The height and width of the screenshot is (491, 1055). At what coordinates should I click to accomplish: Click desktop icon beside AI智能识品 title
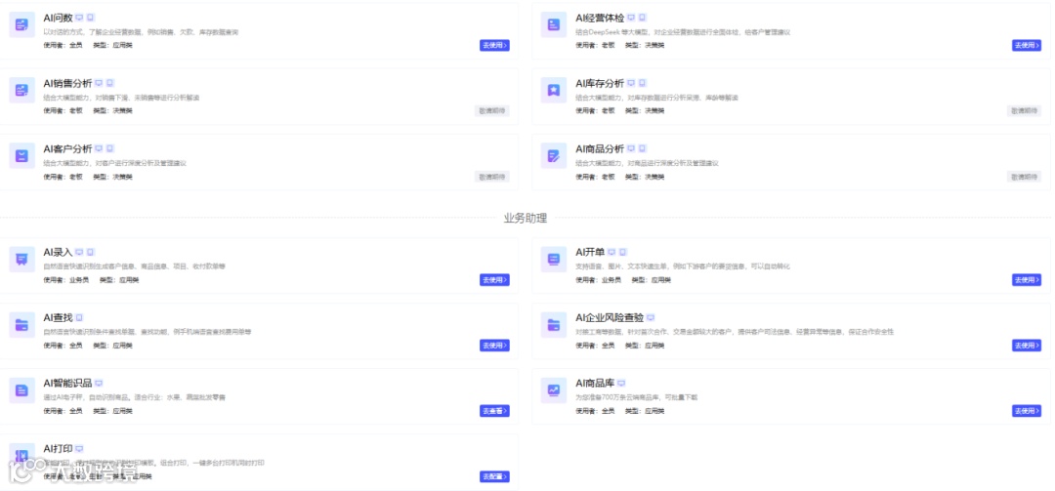click(99, 383)
